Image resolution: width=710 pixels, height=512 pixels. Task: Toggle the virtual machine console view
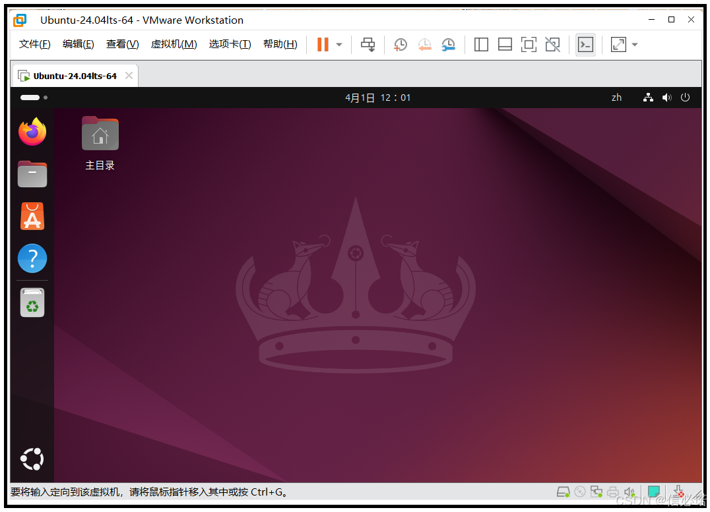585,44
